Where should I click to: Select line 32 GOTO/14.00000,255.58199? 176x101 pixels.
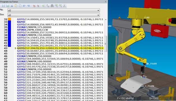click(x=60, y=19)
